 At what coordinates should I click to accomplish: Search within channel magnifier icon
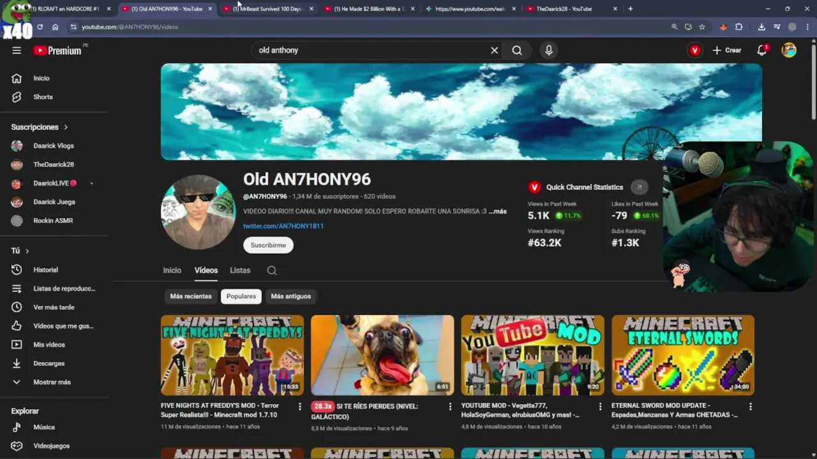(272, 270)
